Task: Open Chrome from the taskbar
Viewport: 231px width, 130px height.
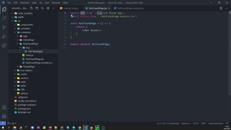Action: (x=79, y=127)
